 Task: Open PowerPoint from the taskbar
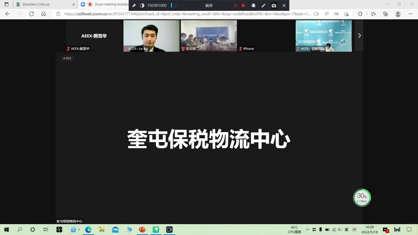click(x=142, y=230)
